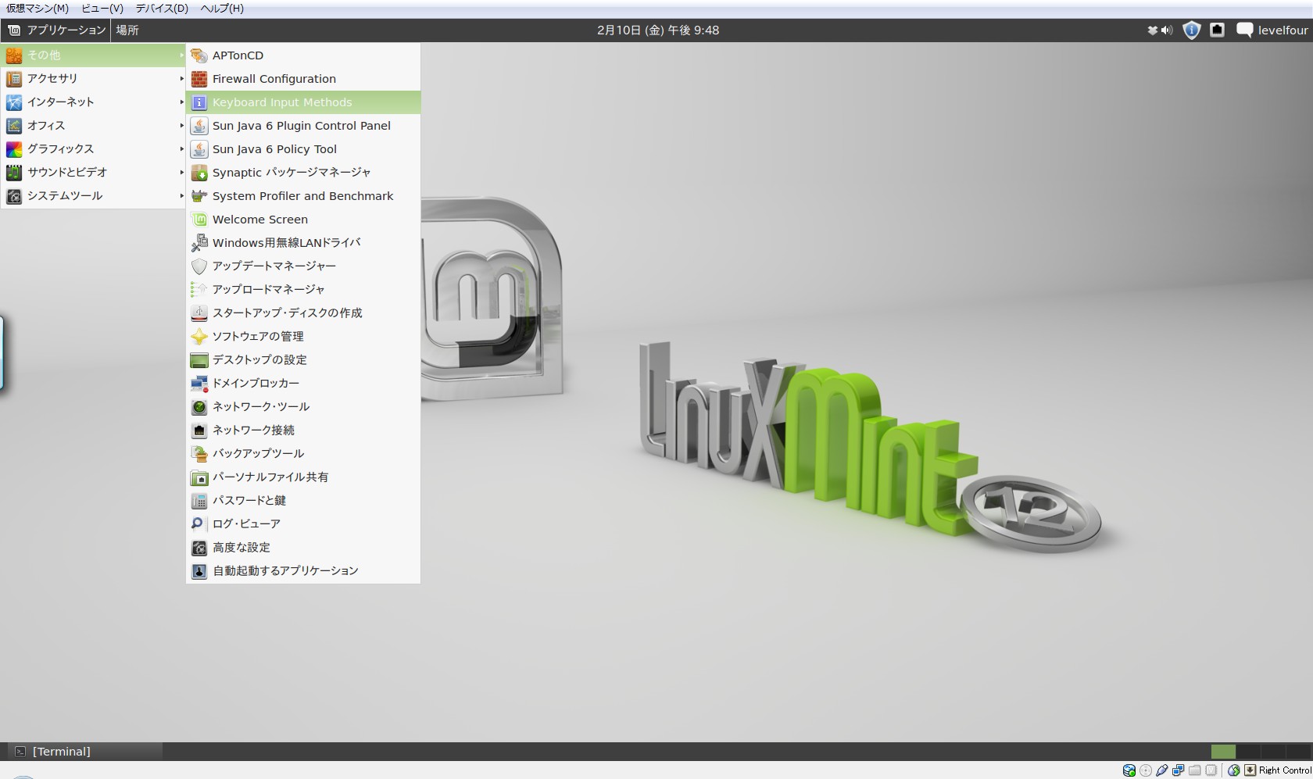Open the デバイス(D) VirtualBox menu

click(x=162, y=9)
